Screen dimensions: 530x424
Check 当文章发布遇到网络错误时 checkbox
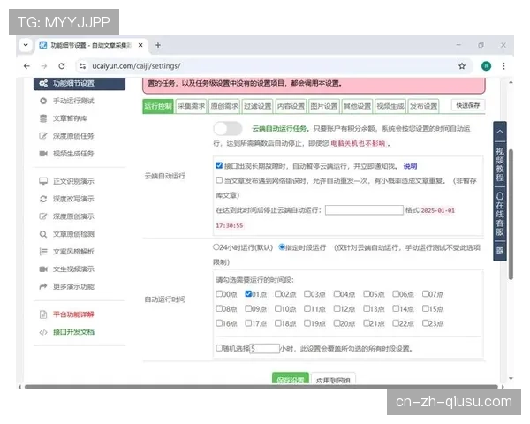219,180
